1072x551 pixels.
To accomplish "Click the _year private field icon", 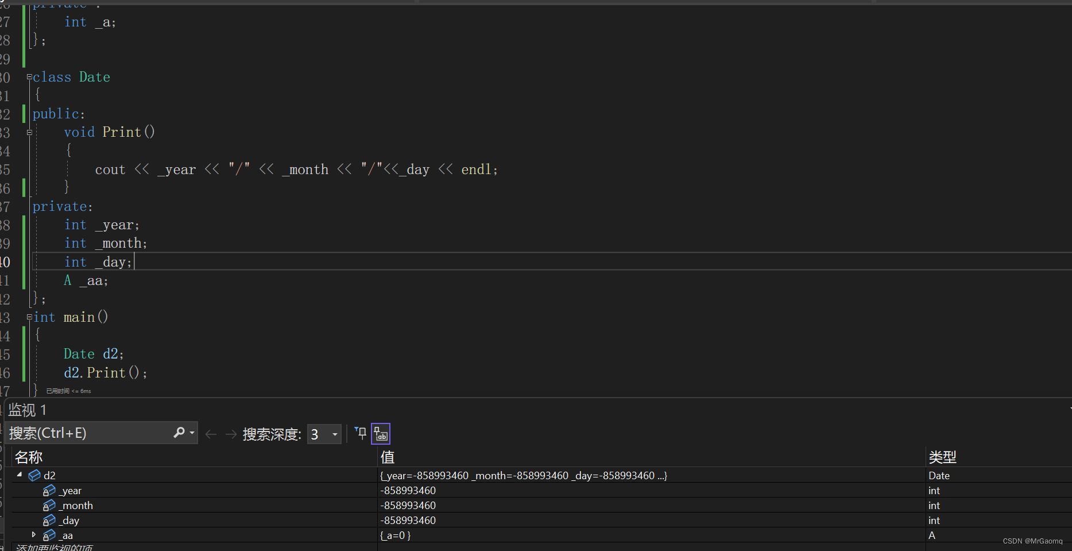I will click(x=49, y=490).
